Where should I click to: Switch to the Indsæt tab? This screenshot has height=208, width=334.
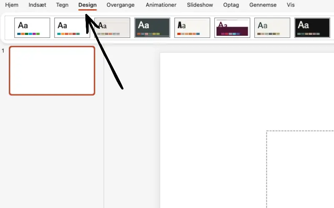pos(37,5)
